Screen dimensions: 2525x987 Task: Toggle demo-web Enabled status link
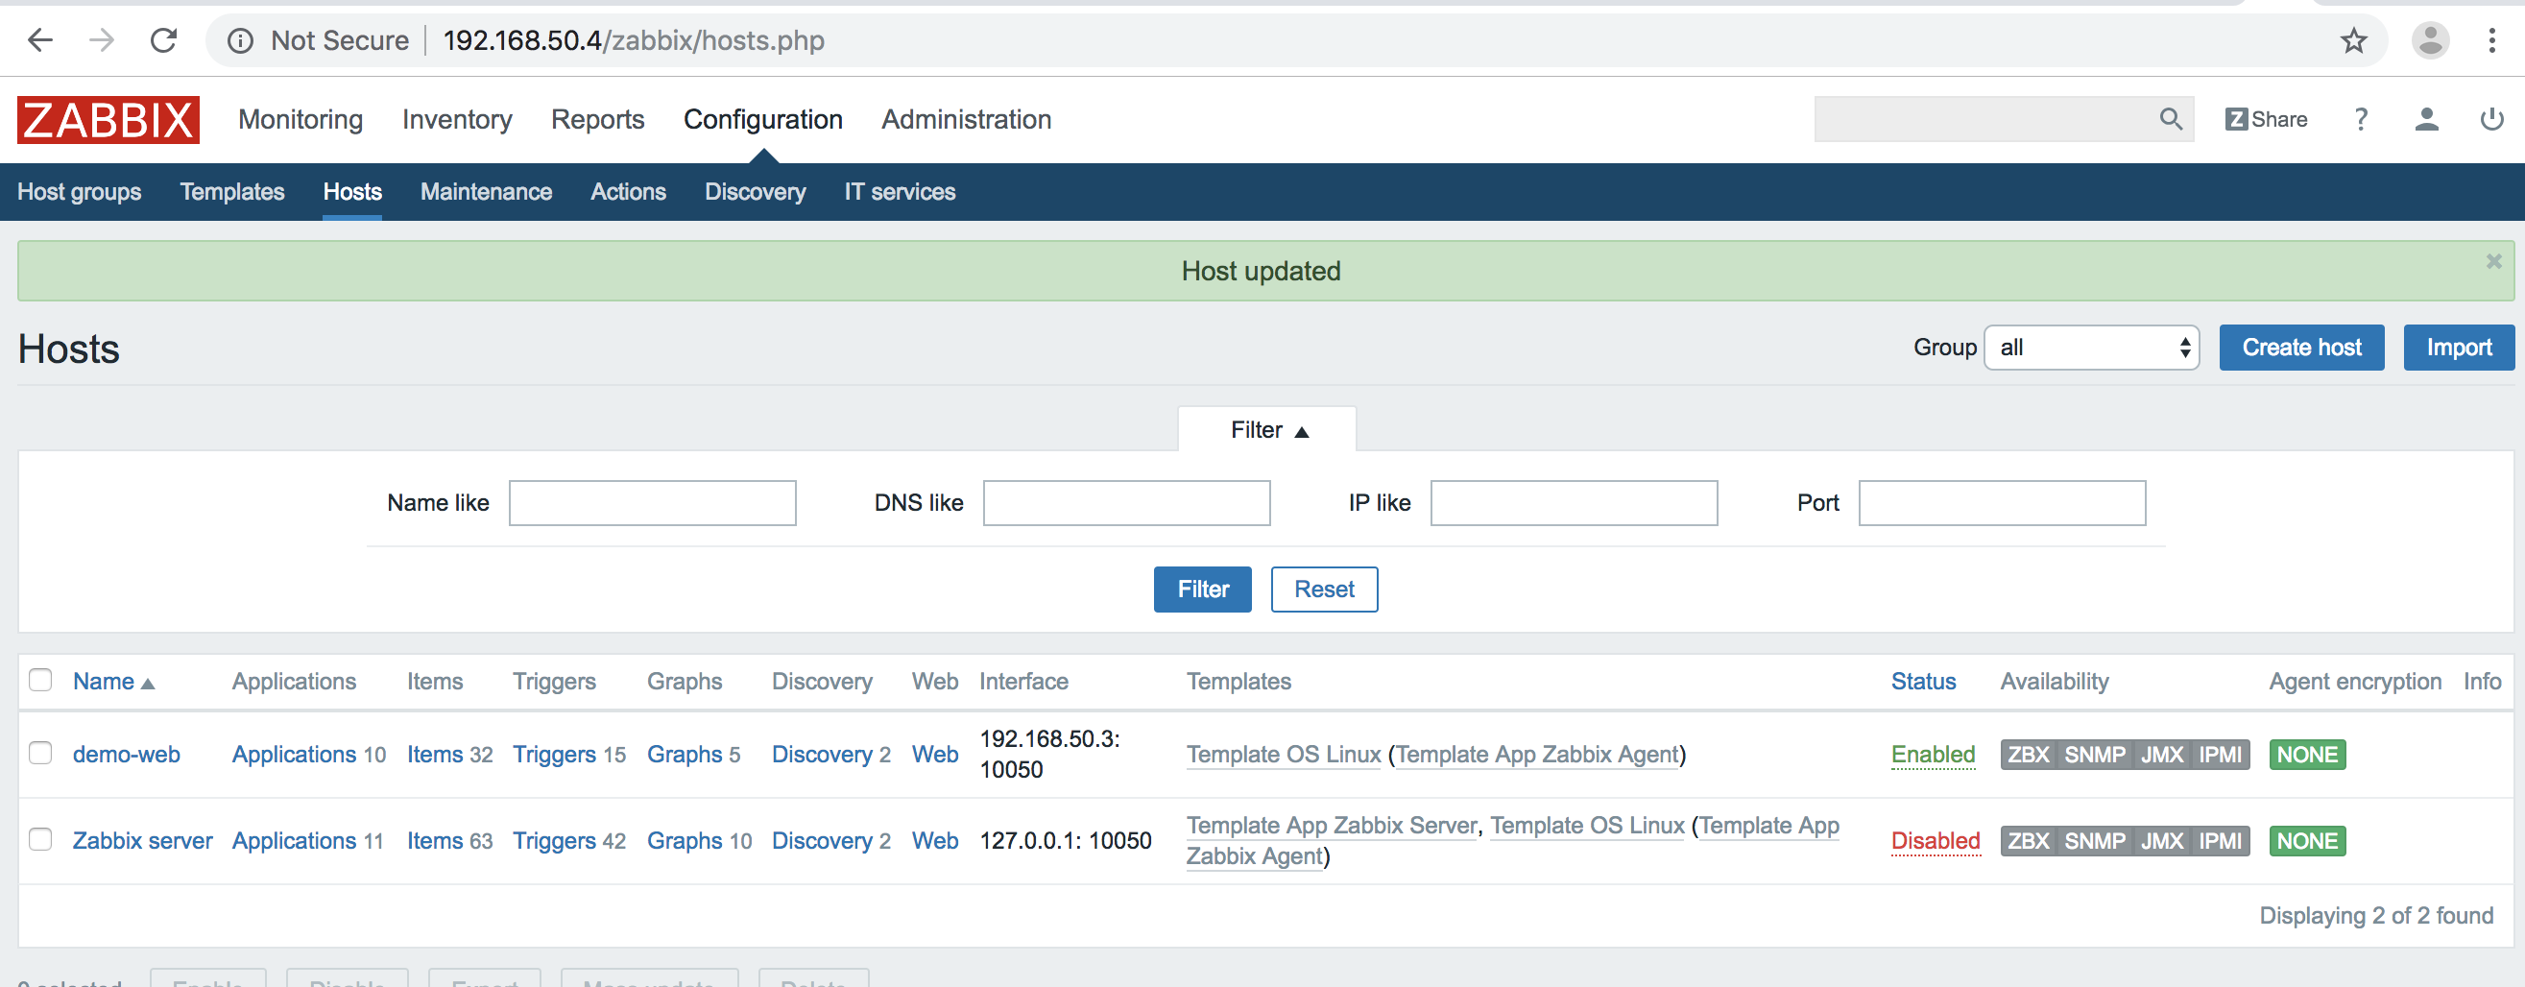coord(1932,755)
